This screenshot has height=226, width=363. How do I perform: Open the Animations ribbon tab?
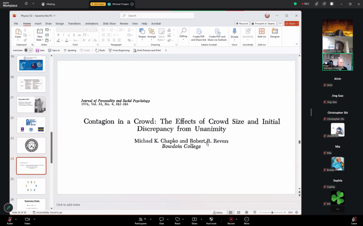point(91,24)
